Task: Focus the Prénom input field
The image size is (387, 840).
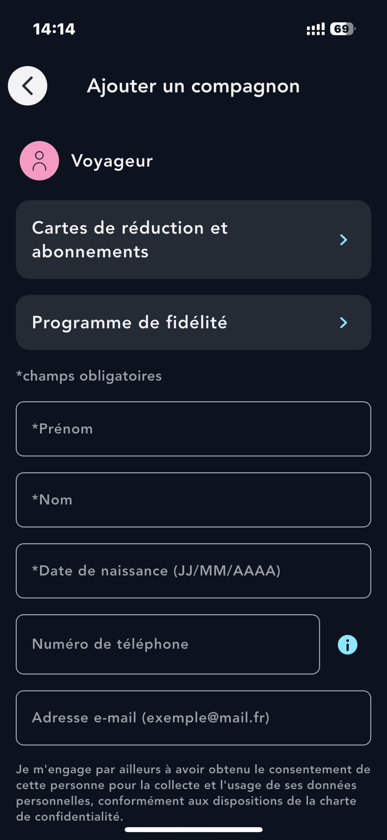Action: 193,429
